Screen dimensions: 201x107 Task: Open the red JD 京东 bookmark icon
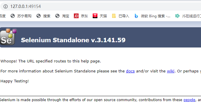pos(76,16)
